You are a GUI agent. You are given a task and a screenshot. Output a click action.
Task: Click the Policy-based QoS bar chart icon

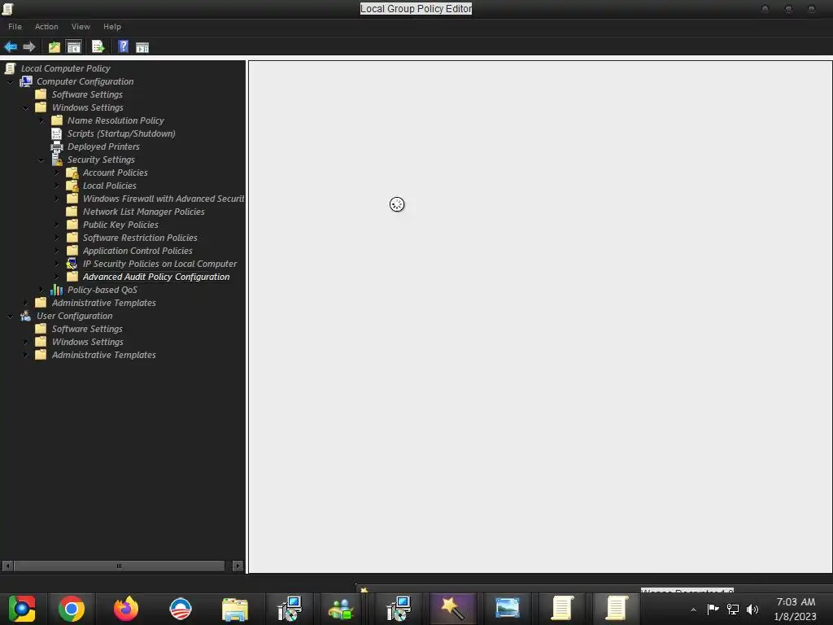pos(56,290)
